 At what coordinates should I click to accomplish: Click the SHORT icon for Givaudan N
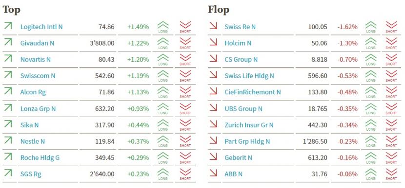point(185,43)
